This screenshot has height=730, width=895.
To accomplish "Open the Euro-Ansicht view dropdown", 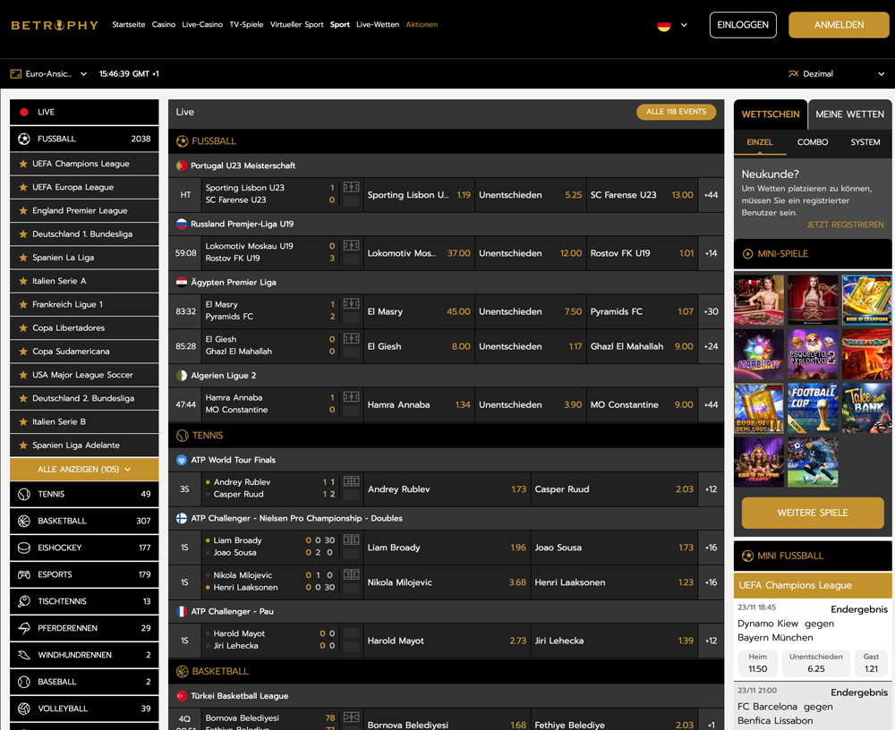I will tap(48, 73).
